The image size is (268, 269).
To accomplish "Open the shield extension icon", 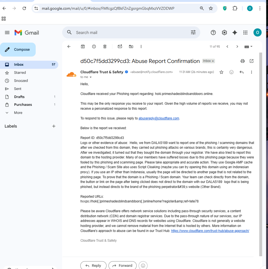I will [x=225, y=8].
